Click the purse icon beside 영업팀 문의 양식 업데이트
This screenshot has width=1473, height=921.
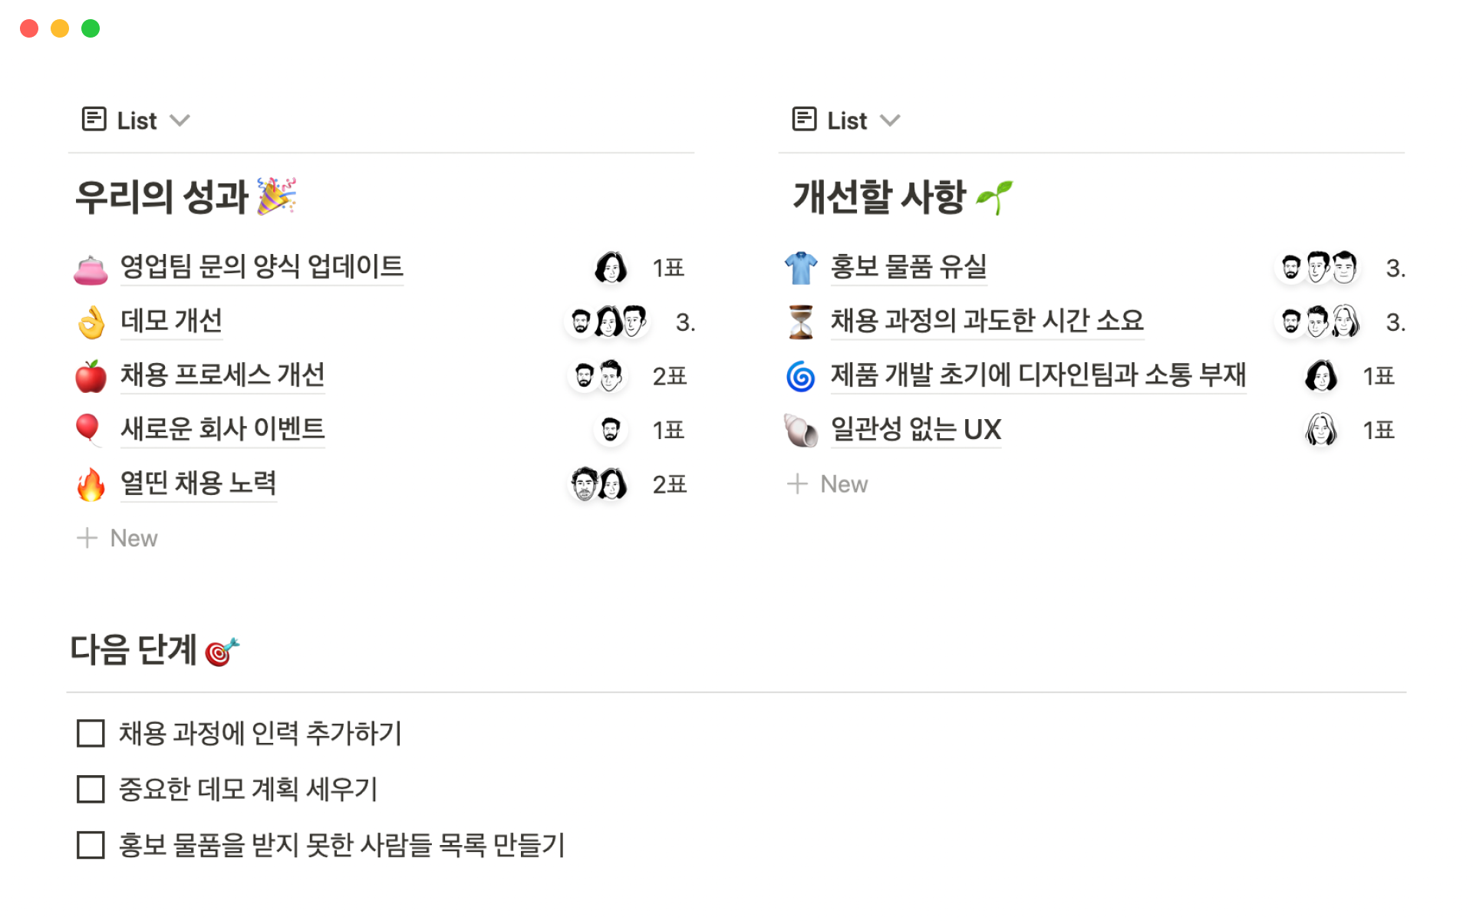91,269
